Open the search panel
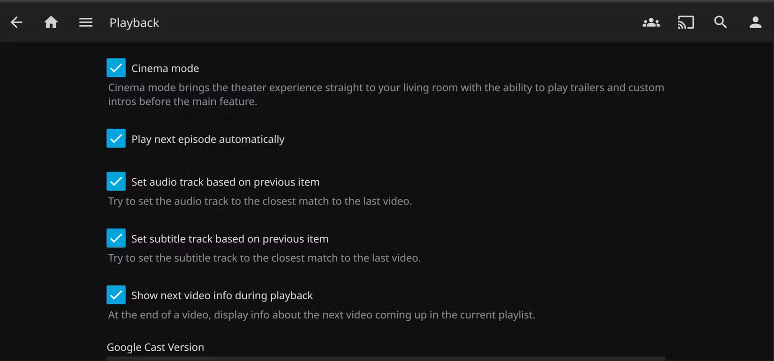The height and width of the screenshot is (361, 774). [721, 22]
